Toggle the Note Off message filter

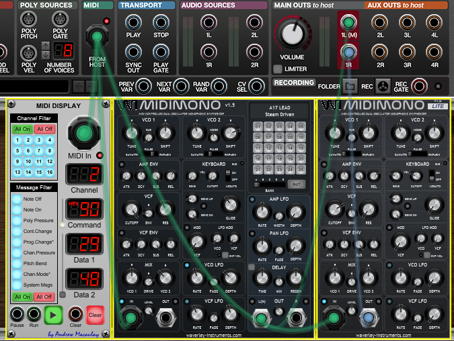tap(17, 199)
